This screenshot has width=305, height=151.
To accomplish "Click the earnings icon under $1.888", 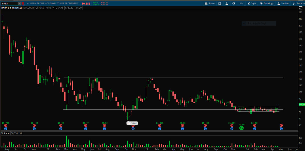I will click(x=159, y=126).
